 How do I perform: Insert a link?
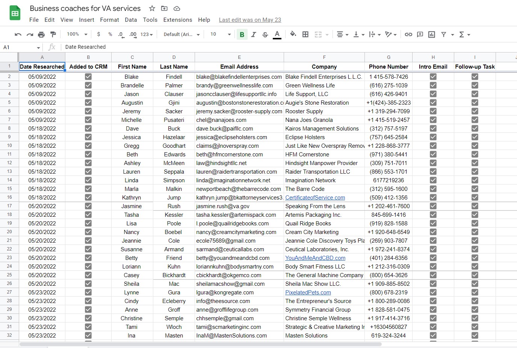pos(408,34)
